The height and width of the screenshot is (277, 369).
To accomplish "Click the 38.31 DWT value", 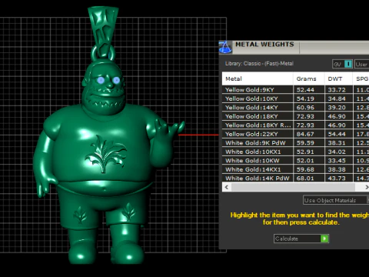I will click(x=337, y=143).
